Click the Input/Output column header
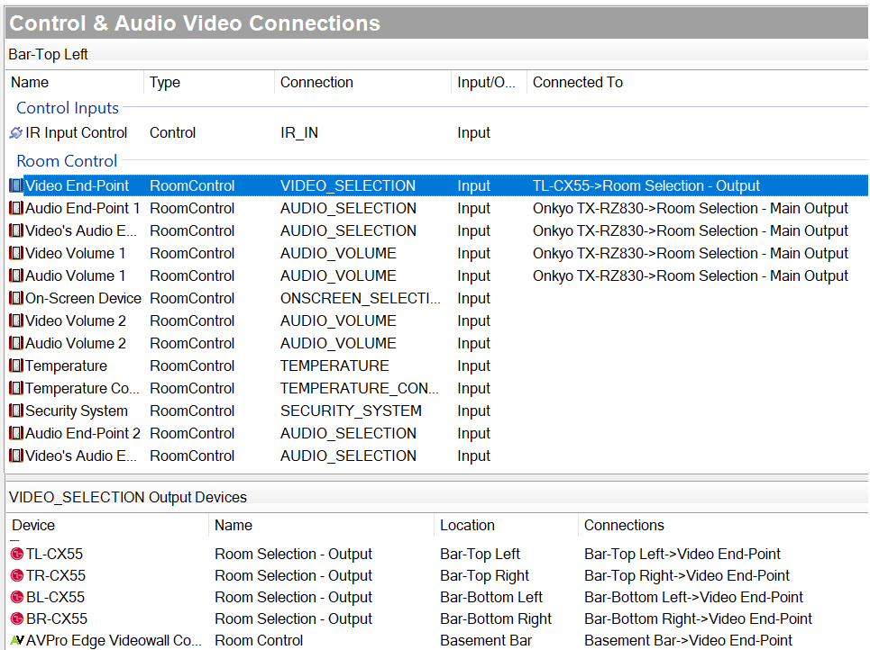This screenshot has width=870, height=650. pyautogui.click(x=486, y=83)
